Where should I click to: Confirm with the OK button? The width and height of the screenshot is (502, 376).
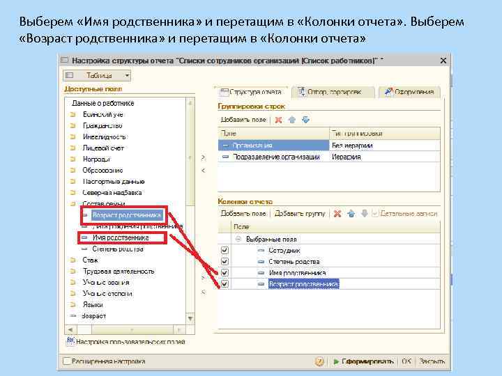pyautogui.click(x=406, y=361)
